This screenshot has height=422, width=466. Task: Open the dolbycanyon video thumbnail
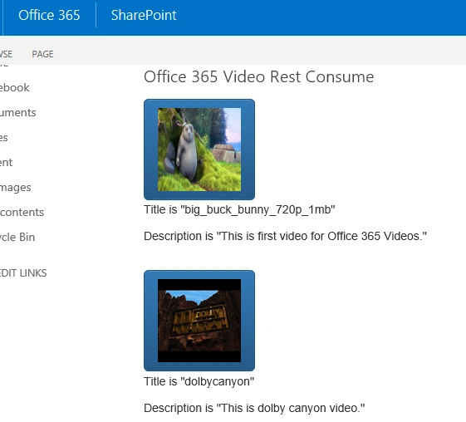(199, 321)
